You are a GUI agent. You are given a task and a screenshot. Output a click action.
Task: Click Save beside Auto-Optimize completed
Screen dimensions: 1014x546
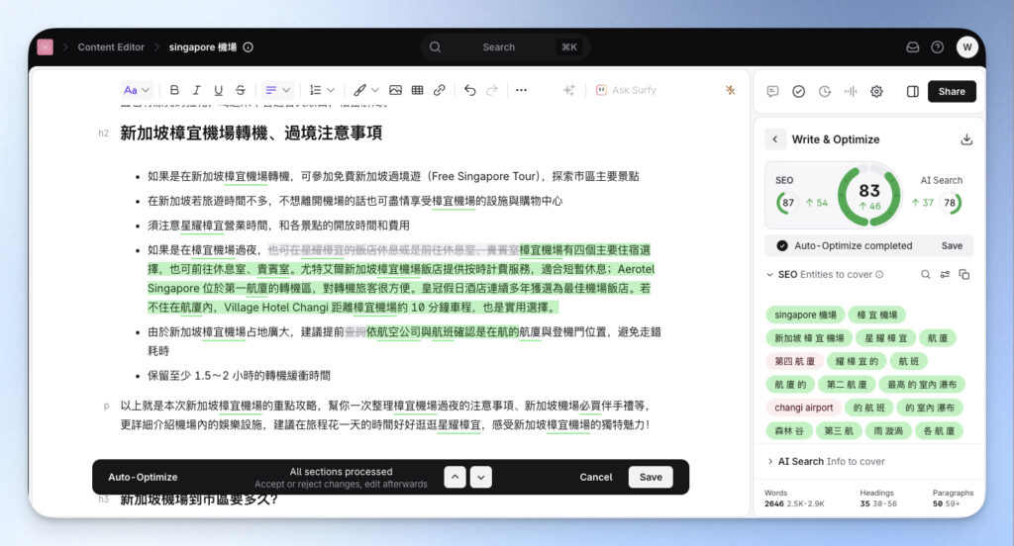click(952, 245)
